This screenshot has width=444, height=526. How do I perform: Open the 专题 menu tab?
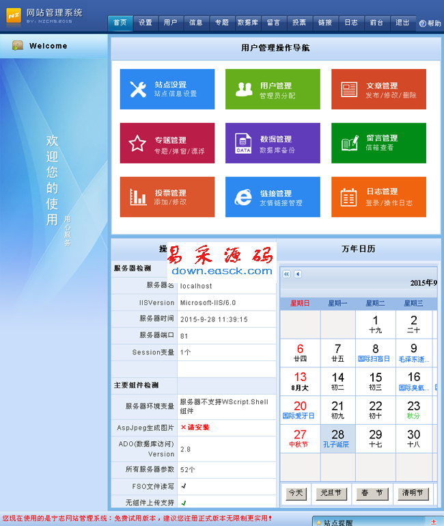[222, 23]
